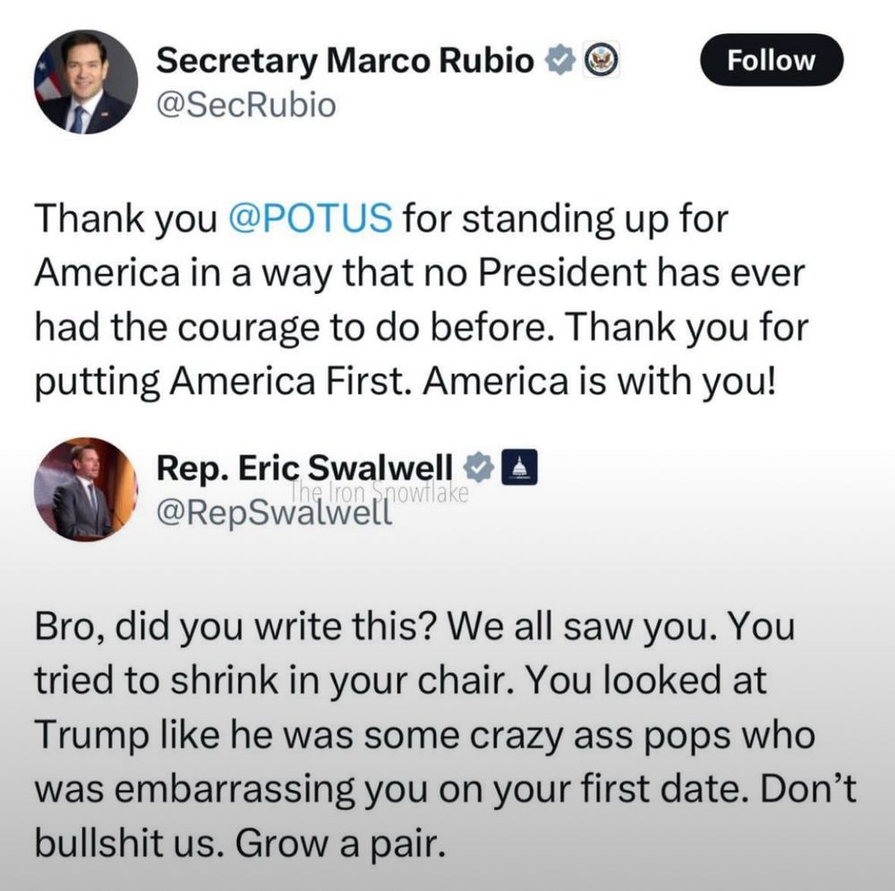This screenshot has height=891, width=895.
Task: Open the @POTUS mention link
Action: click(311, 218)
